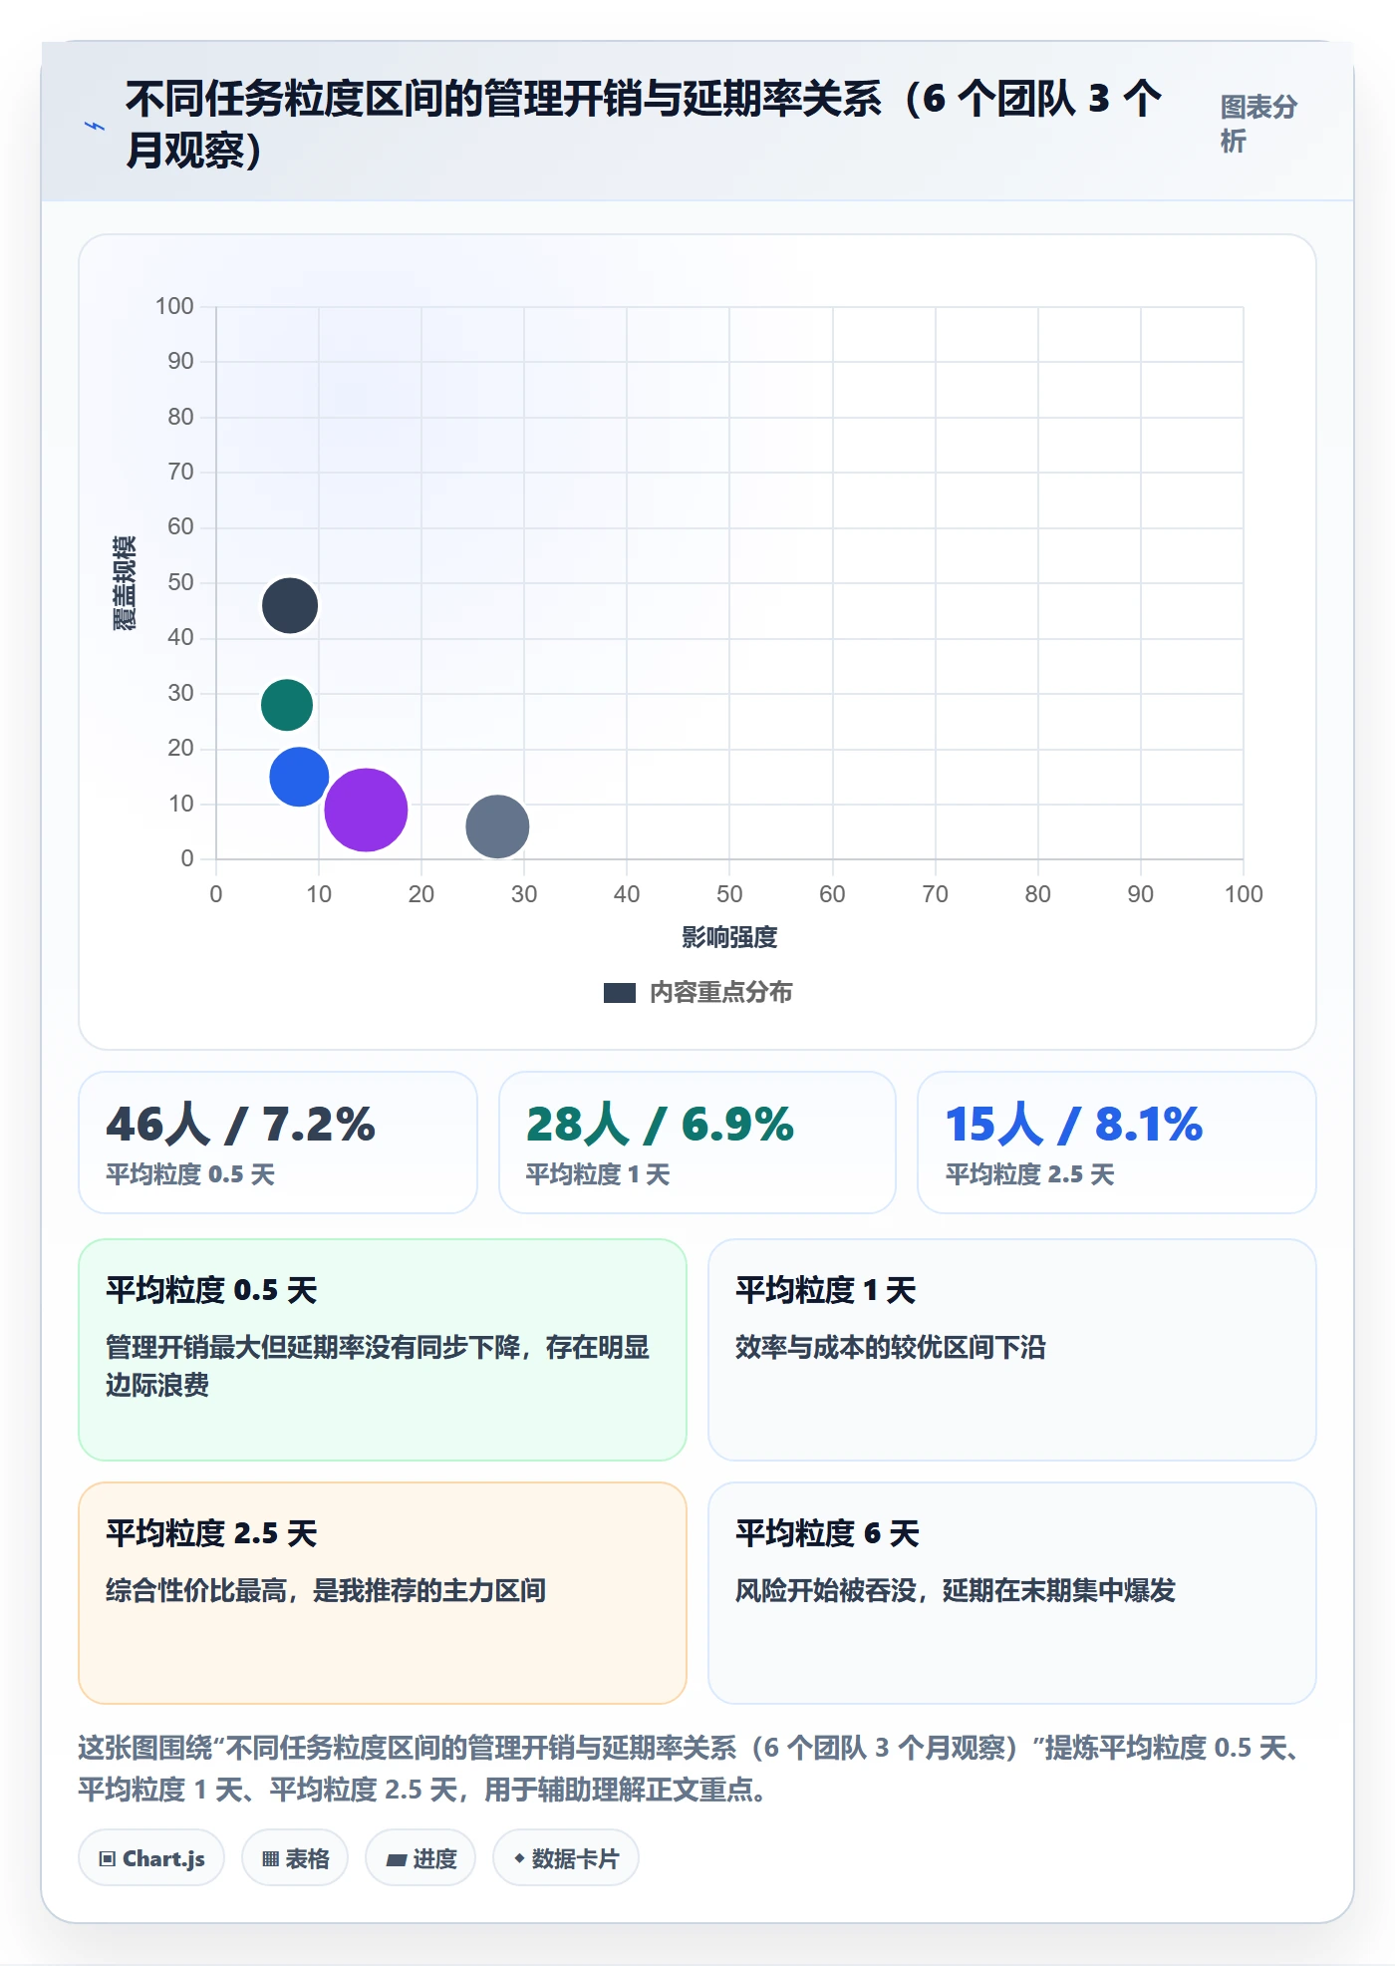The height and width of the screenshot is (1966, 1395).
Task: Toggle the 内容重点分布 legend swatch
Action: tap(619, 993)
